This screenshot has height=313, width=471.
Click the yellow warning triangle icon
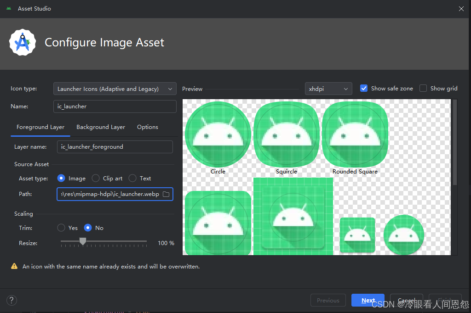(x=14, y=266)
